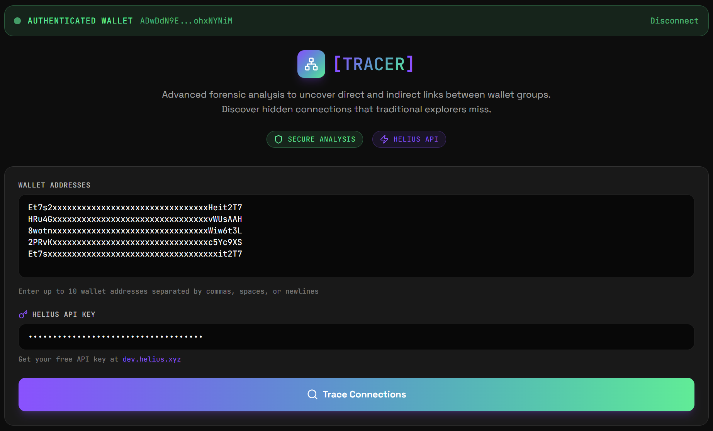Select the Helius API Key section header
The image size is (713, 431).
(63, 314)
